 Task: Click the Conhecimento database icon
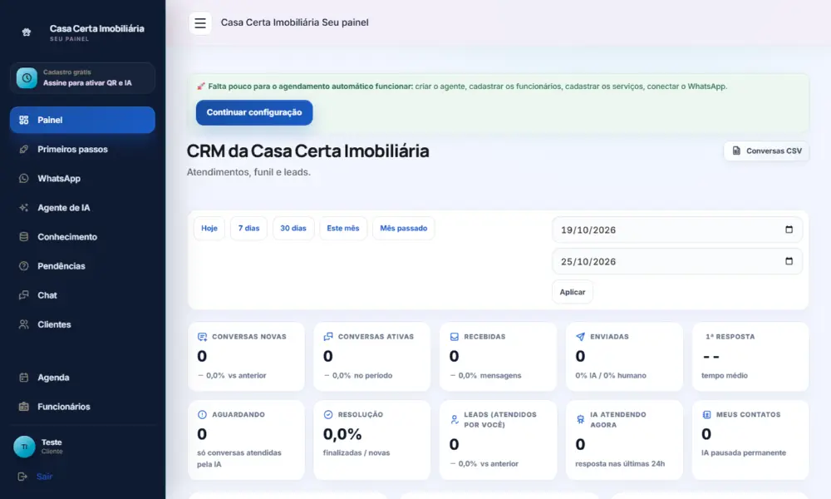(x=24, y=236)
